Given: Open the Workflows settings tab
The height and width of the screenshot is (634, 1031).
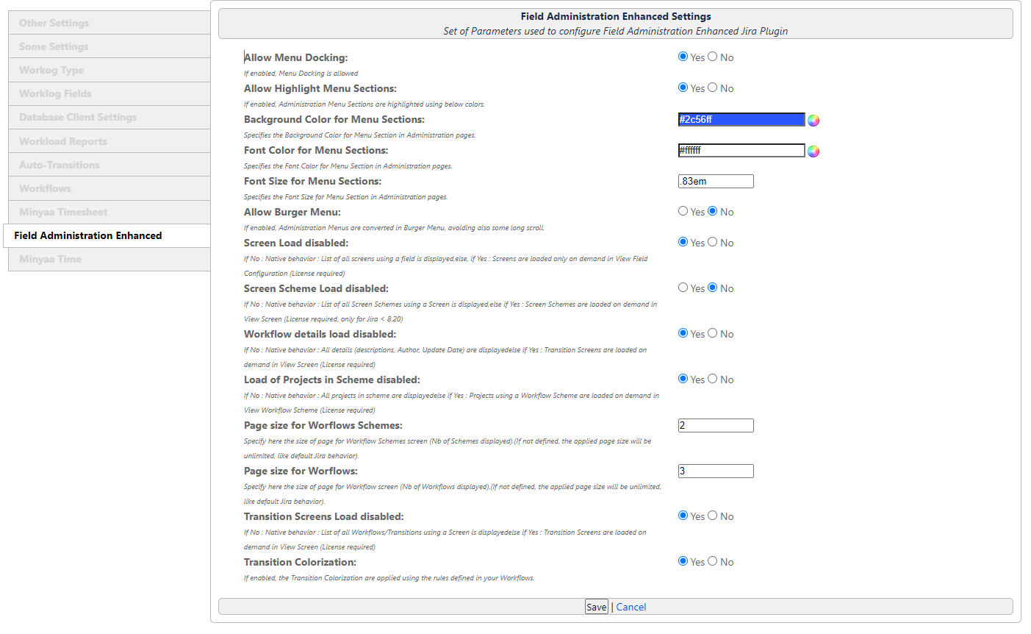Looking at the screenshot, I should pyautogui.click(x=109, y=188).
